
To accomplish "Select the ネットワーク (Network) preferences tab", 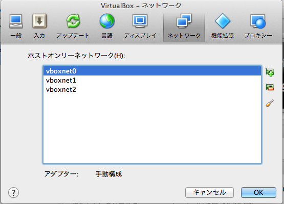I will click(x=184, y=28).
